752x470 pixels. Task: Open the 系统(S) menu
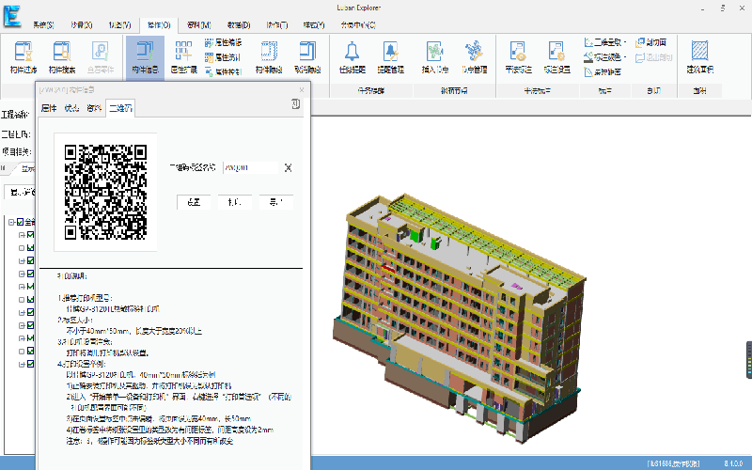[43, 25]
